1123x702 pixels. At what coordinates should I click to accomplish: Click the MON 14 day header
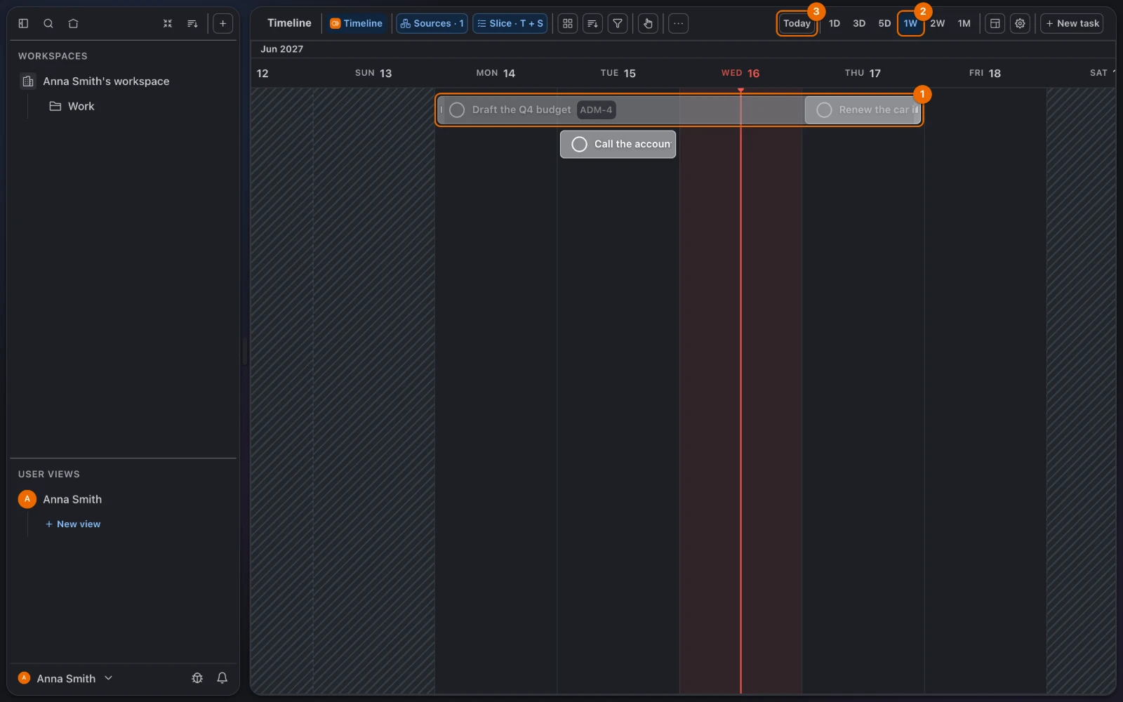[496, 73]
